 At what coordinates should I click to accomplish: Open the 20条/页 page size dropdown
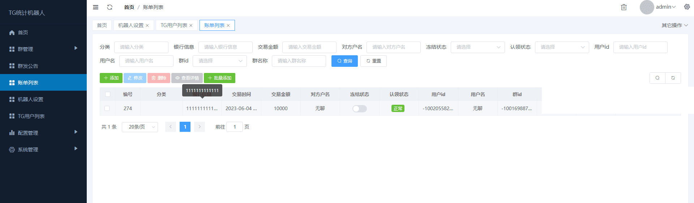click(140, 127)
